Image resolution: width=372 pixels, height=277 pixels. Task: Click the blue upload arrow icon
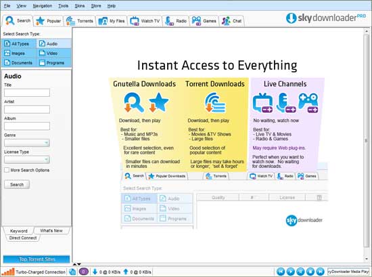pyautogui.click(x=126, y=272)
